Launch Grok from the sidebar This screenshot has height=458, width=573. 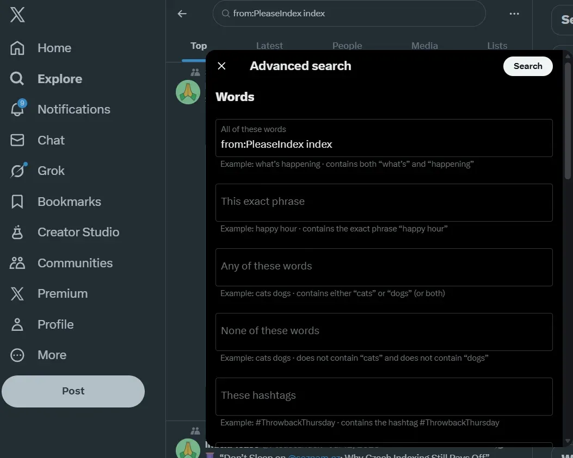click(51, 170)
